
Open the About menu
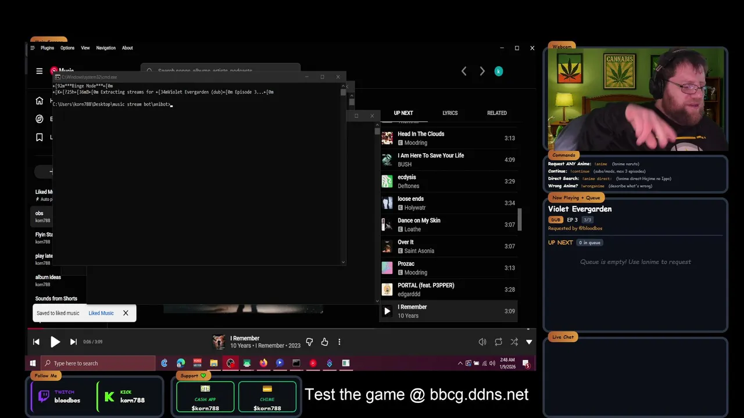pyautogui.click(x=127, y=48)
